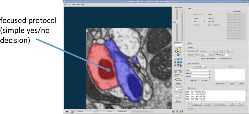249x114 pixels.
Task: Click the blue up triangle navigation arrow
Action: pyautogui.click(x=178, y=59)
